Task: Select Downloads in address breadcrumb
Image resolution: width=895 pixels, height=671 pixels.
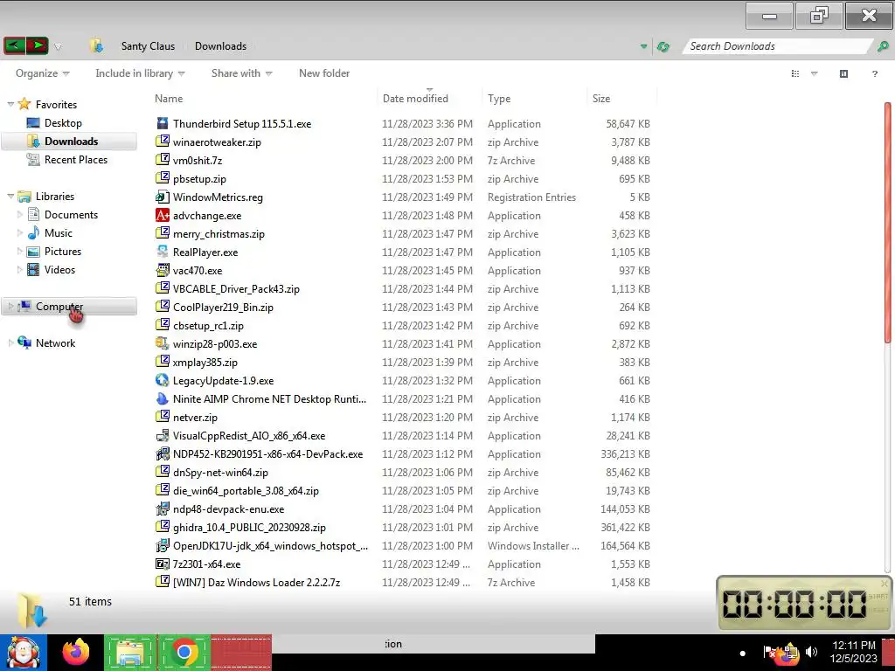Action: click(x=220, y=46)
